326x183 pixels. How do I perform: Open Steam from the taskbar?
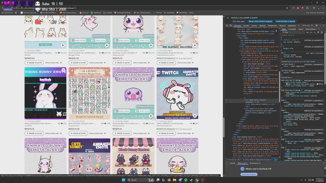[191, 180]
